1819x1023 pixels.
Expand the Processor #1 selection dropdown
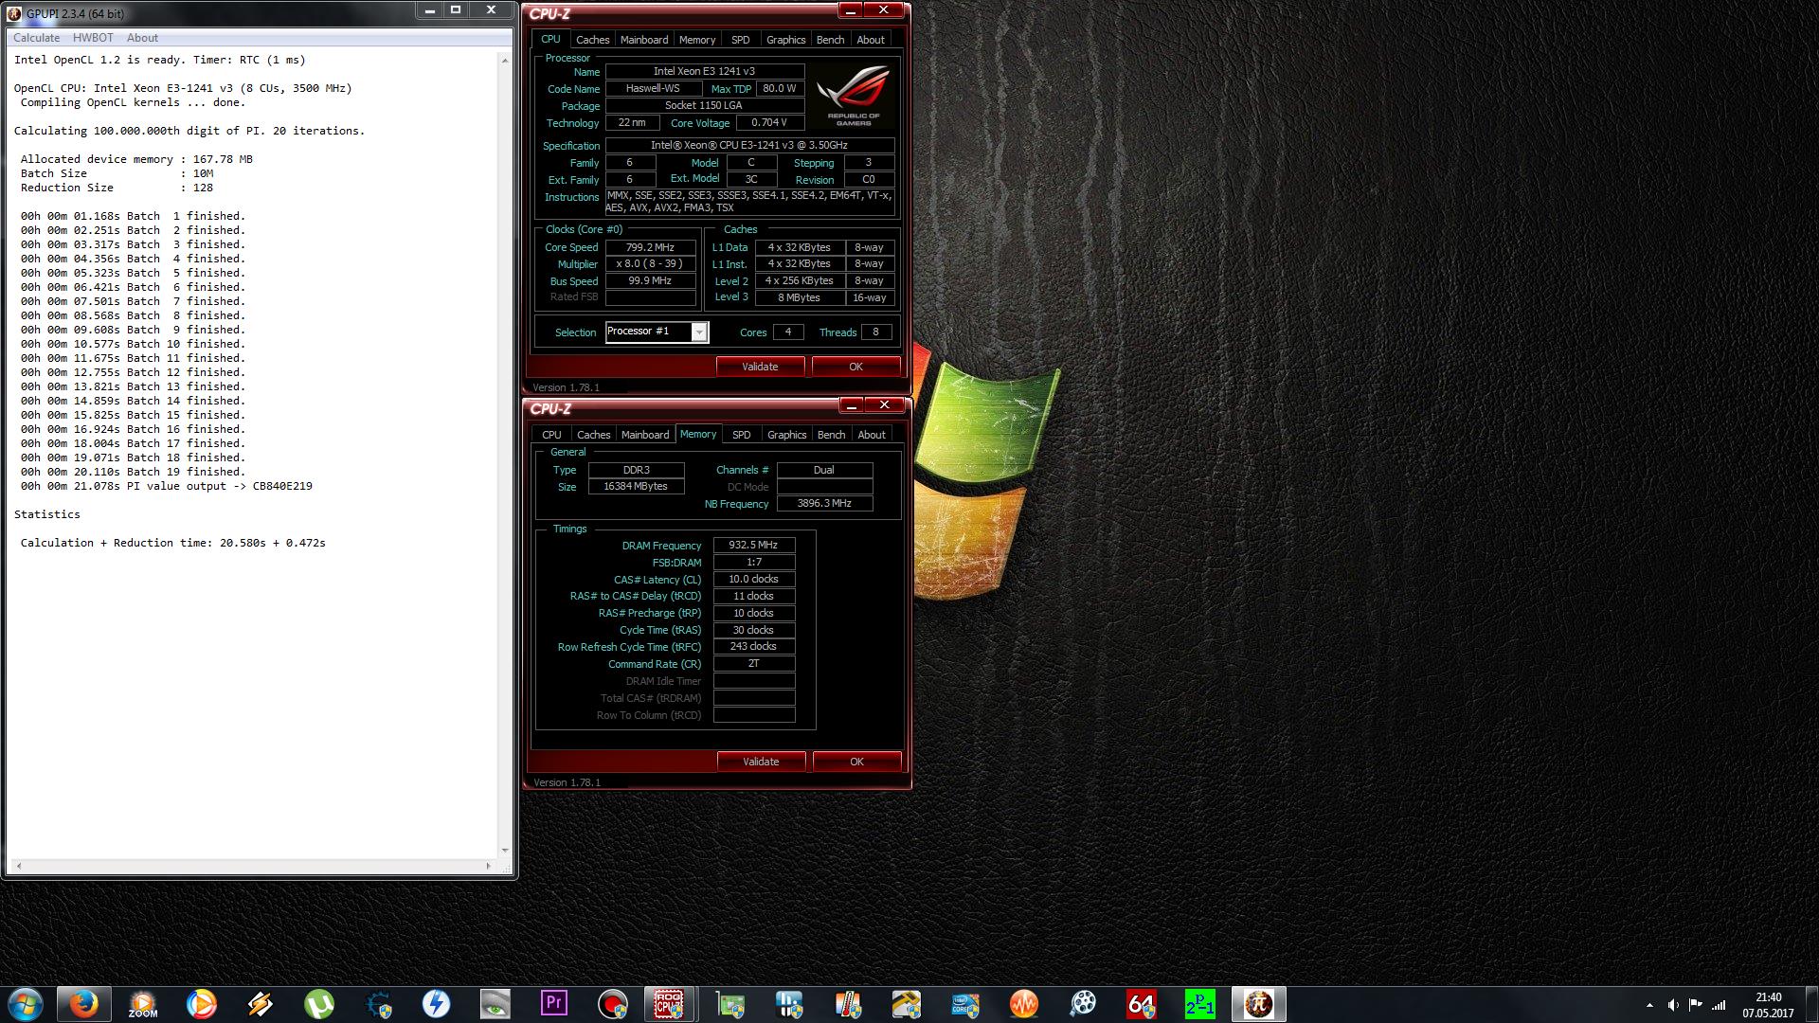tap(699, 332)
